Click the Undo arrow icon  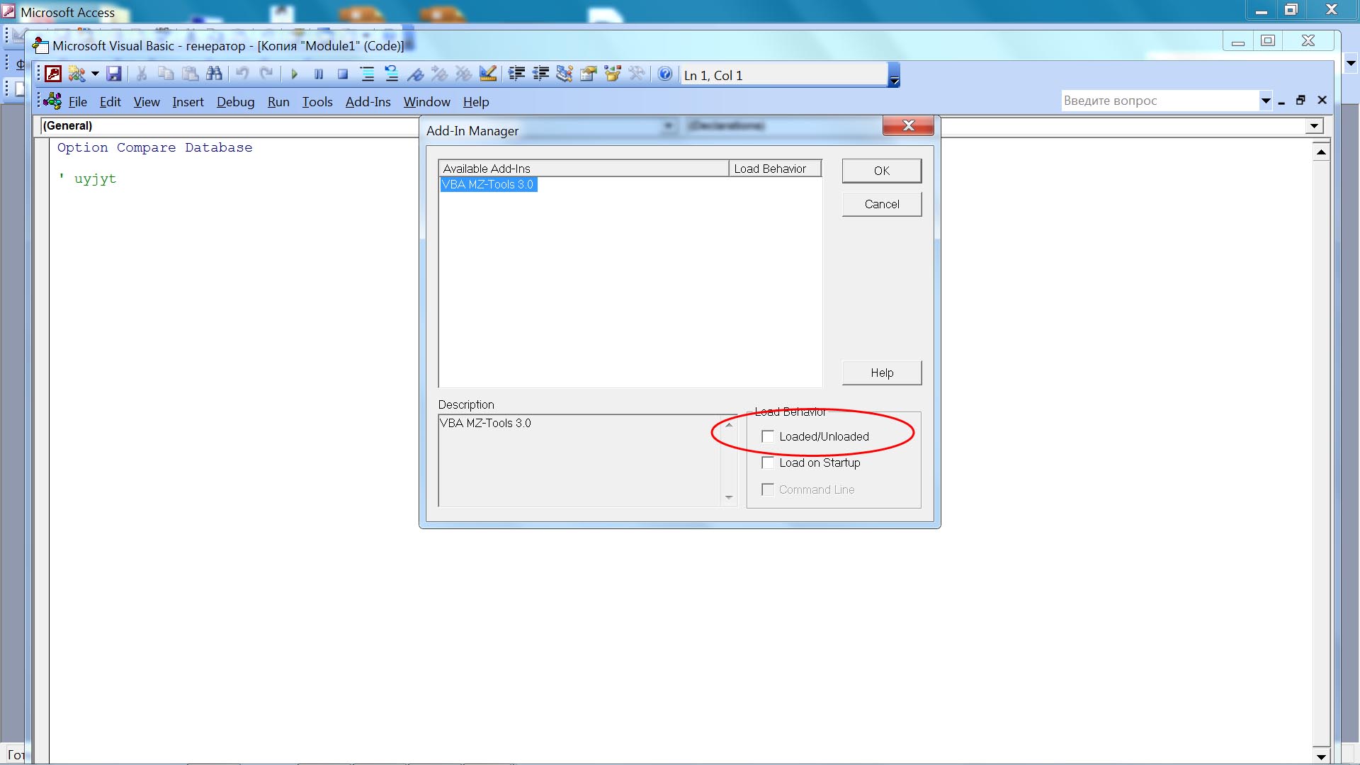tap(242, 74)
